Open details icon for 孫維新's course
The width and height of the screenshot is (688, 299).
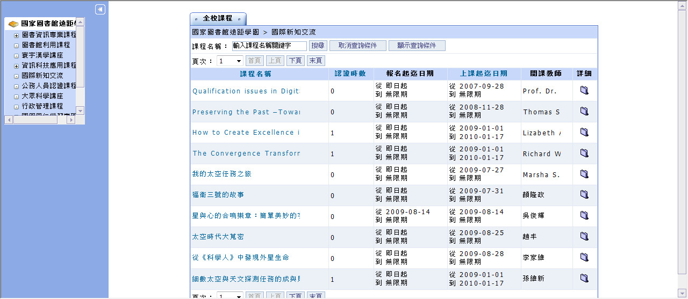pyautogui.click(x=584, y=278)
